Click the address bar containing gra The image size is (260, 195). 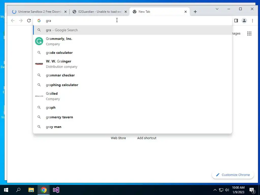133,21
